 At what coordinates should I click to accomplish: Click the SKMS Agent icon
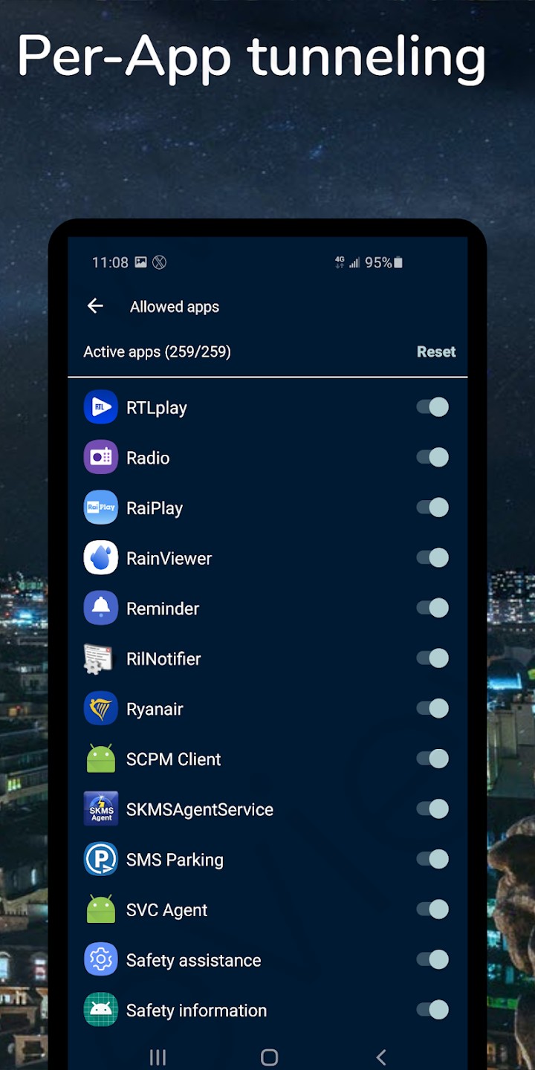coord(101,809)
